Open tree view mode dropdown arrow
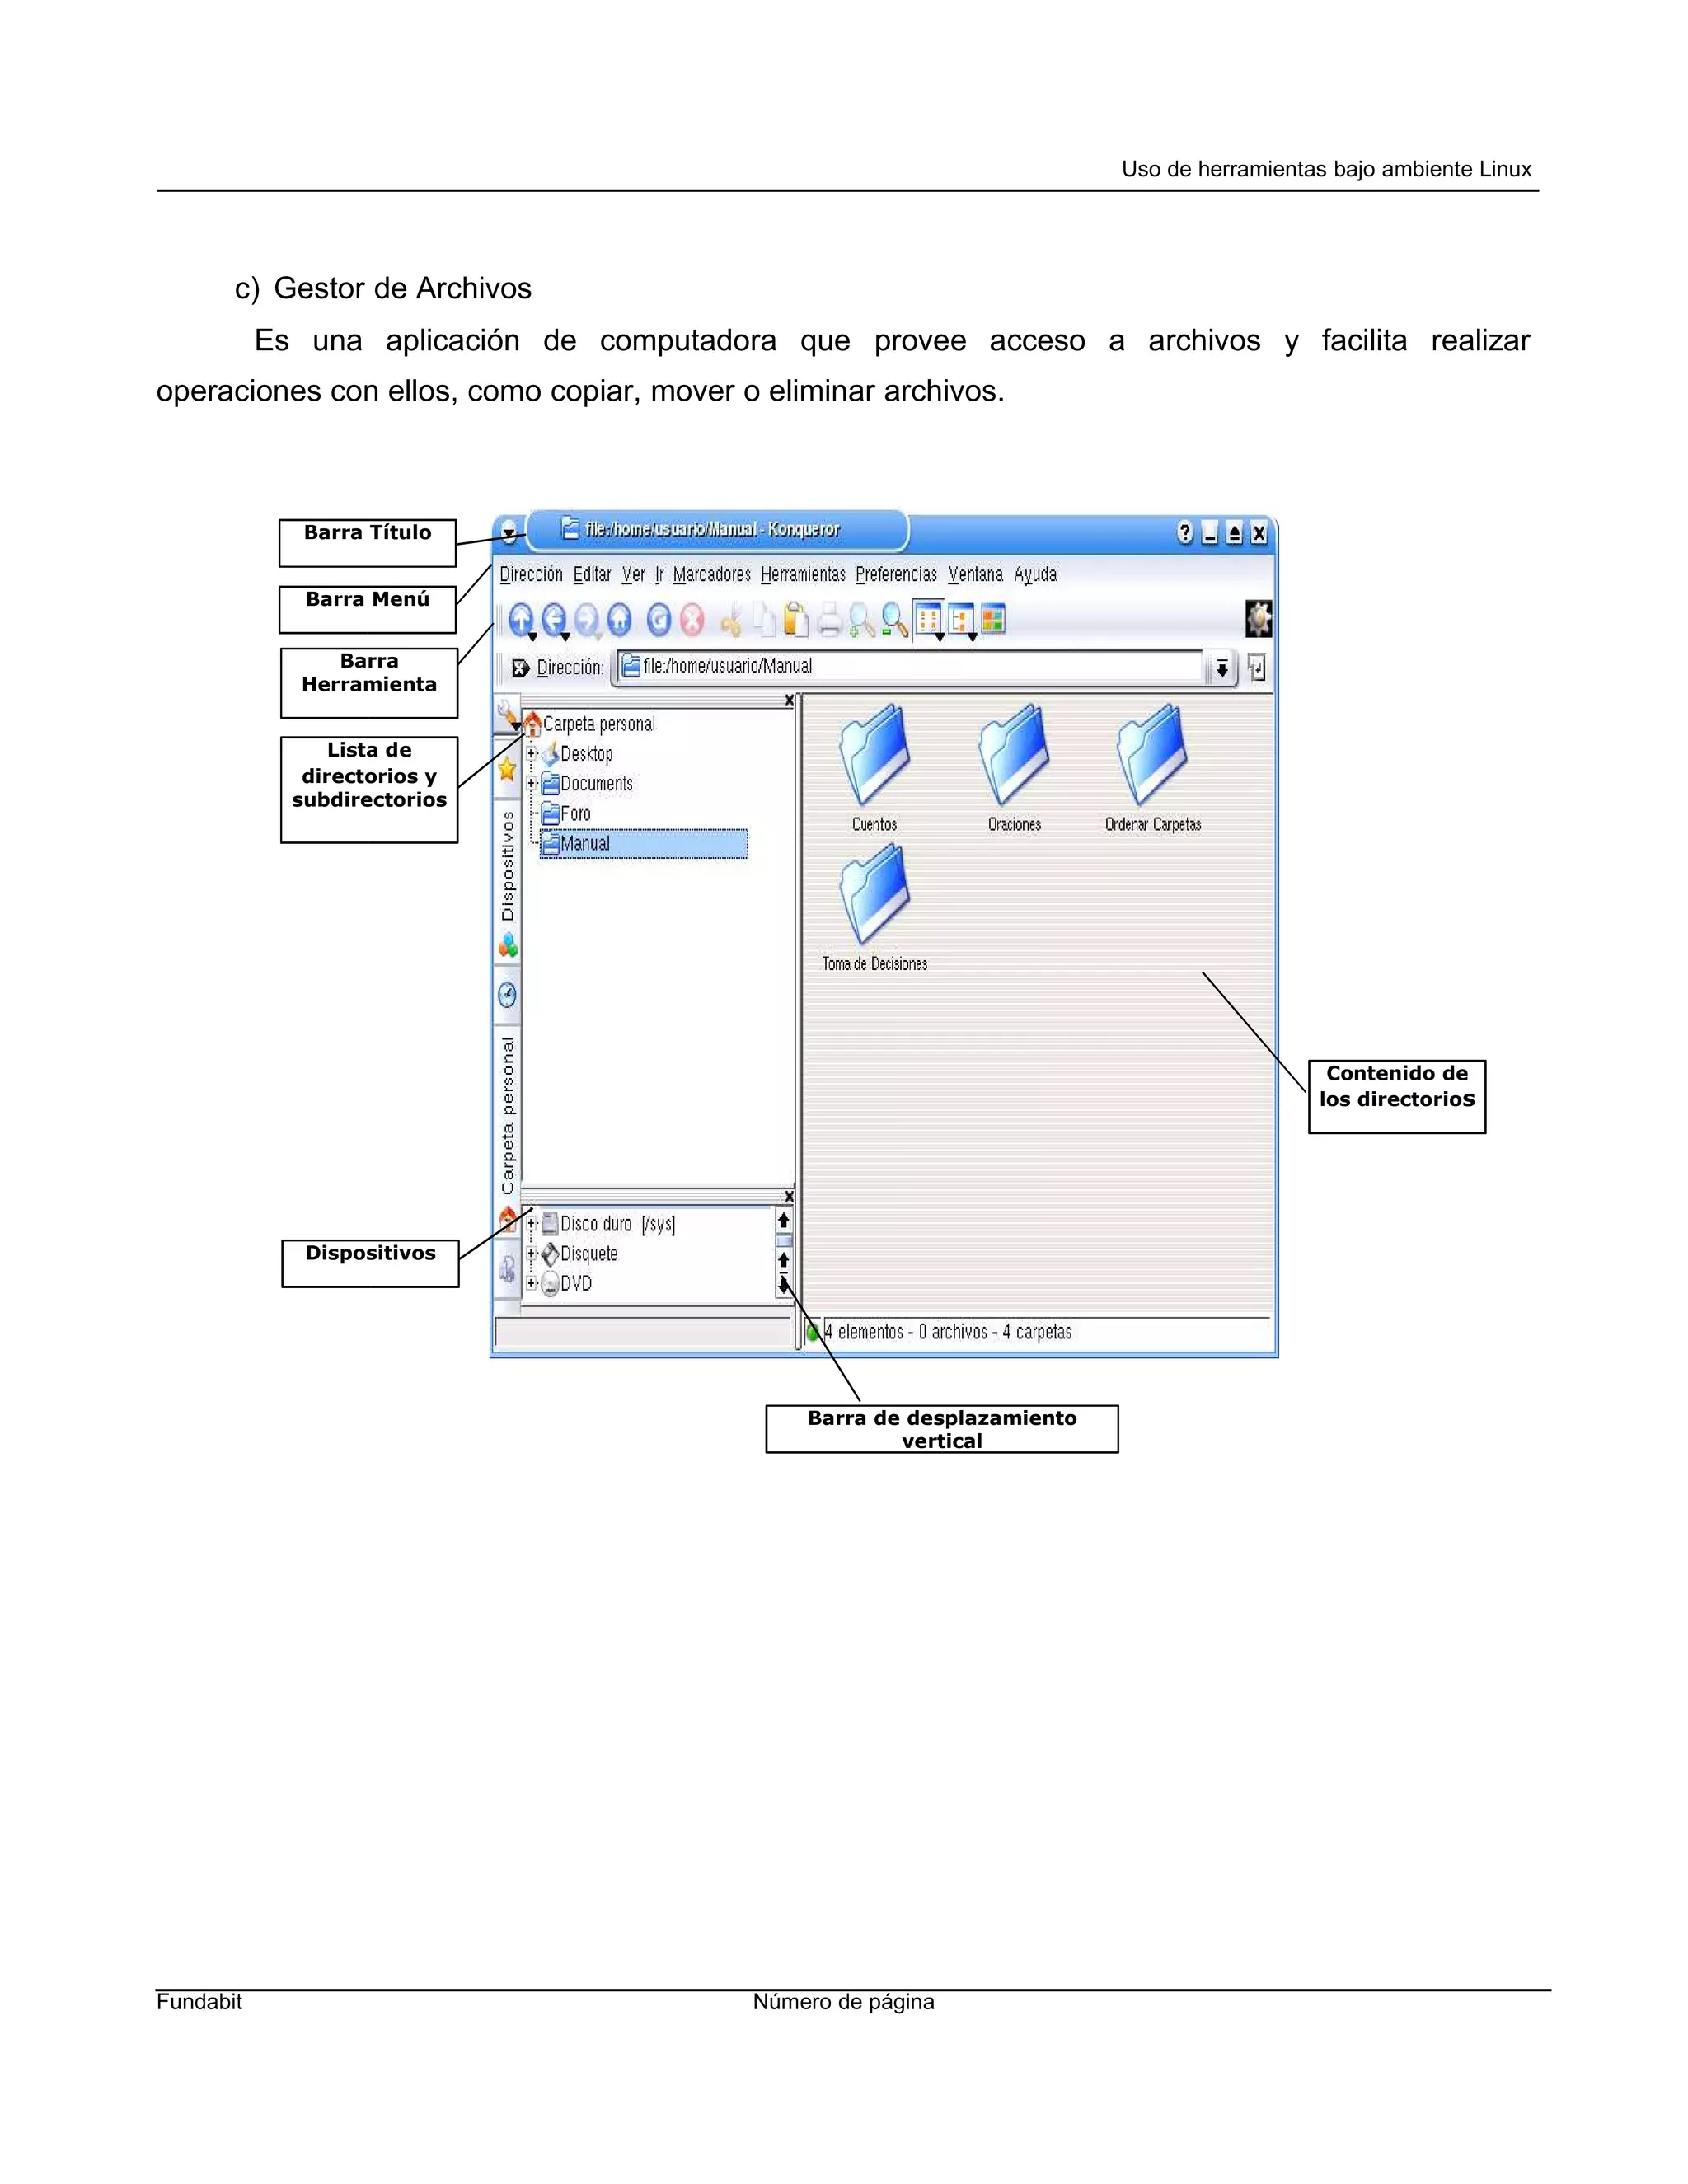1688x2184 pixels. pos(973,637)
